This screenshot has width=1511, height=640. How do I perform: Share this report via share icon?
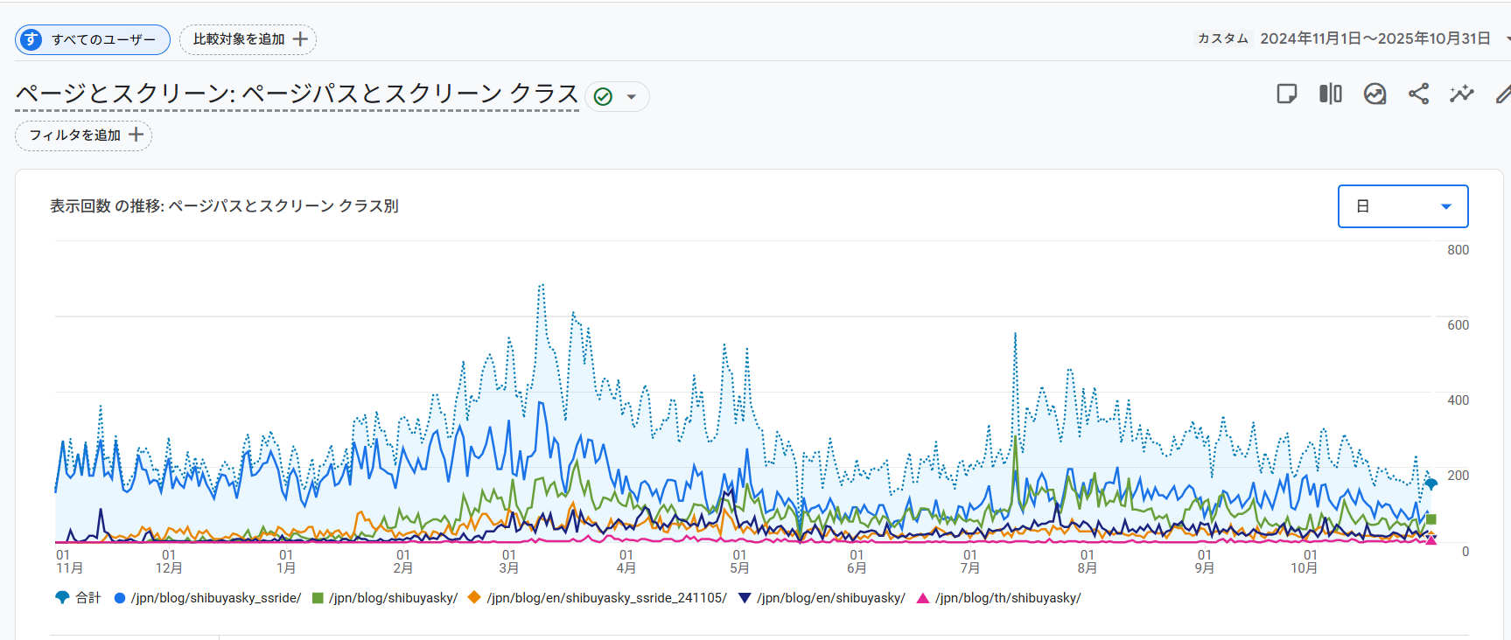[x=1418, y=94]
